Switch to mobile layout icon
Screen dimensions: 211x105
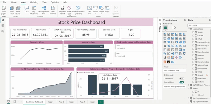point(15,102)
